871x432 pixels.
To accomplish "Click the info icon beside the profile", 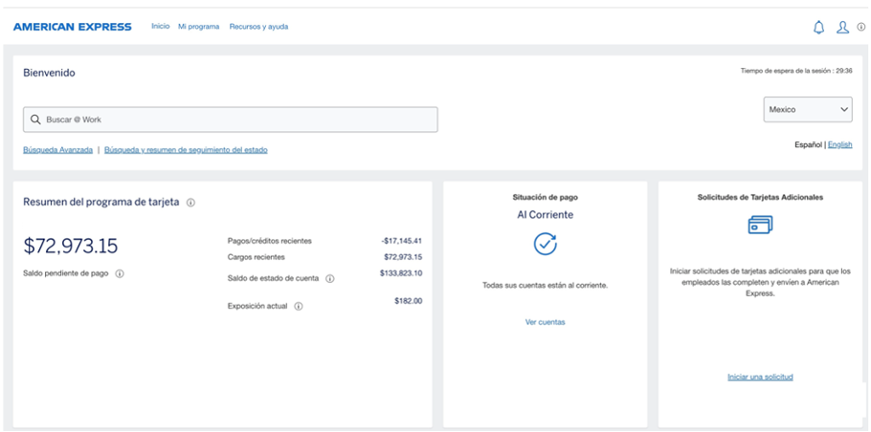I will (x=860, y=27).
